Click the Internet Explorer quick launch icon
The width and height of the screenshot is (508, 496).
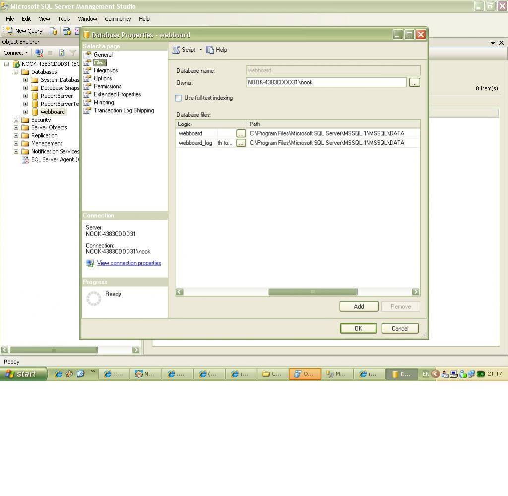pos(59,374)
